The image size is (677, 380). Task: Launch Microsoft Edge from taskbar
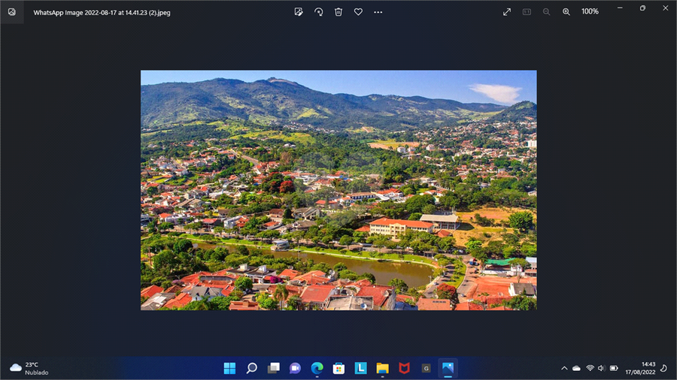tap(317, 368)
